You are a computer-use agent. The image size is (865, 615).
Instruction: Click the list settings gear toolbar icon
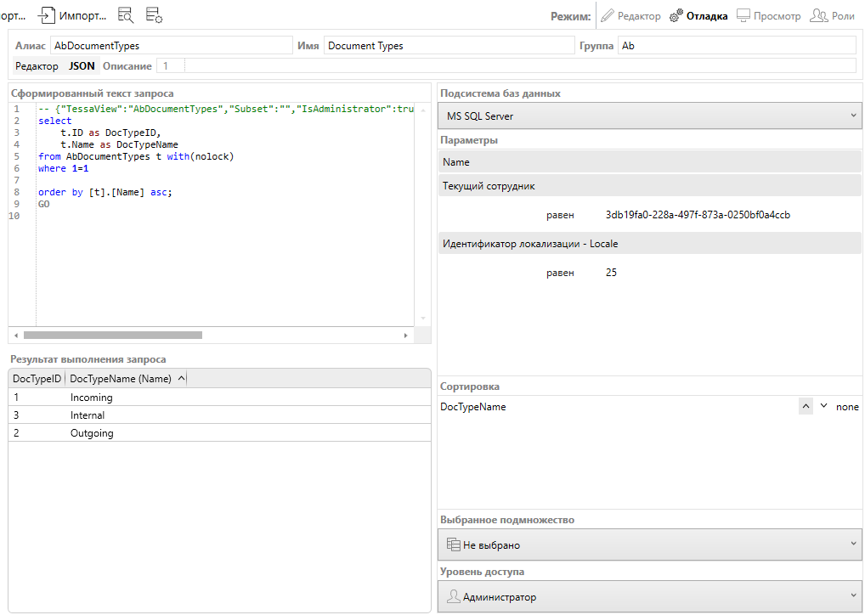[x=154, y=15]
